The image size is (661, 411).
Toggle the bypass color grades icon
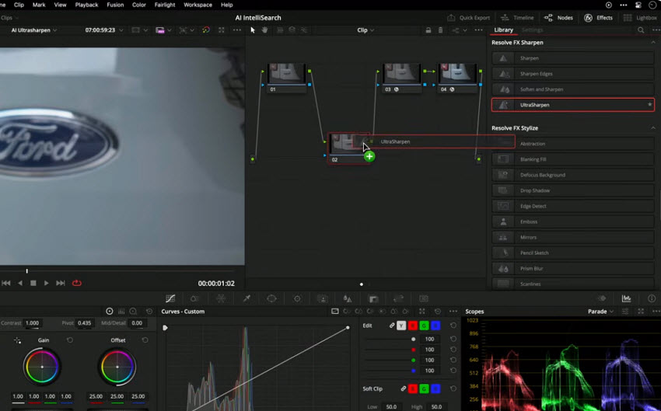click(206, 30)
